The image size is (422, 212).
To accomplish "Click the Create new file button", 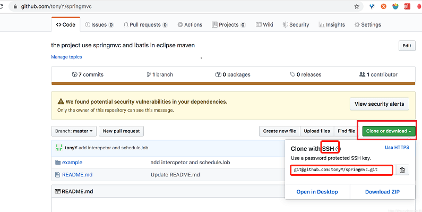I will (280, 131).
